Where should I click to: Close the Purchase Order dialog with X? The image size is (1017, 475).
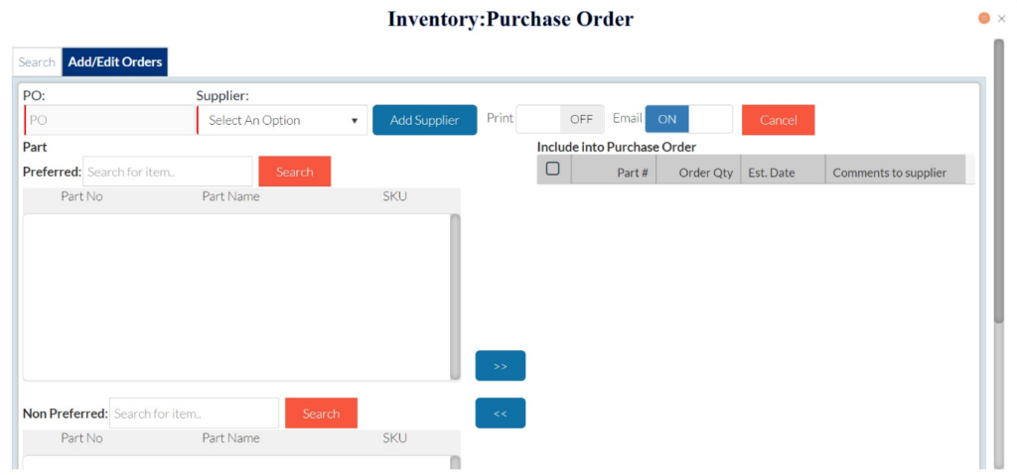[1001, 19]
